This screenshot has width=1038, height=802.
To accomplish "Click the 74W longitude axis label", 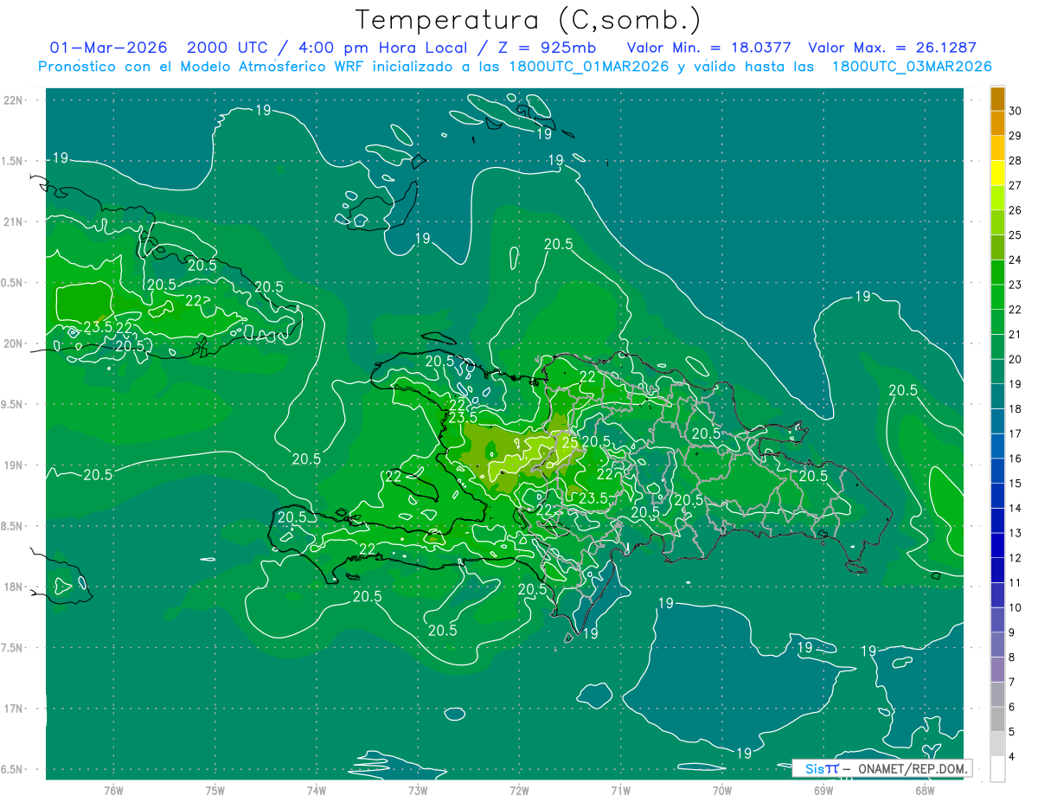I will [x=317, y=789].
